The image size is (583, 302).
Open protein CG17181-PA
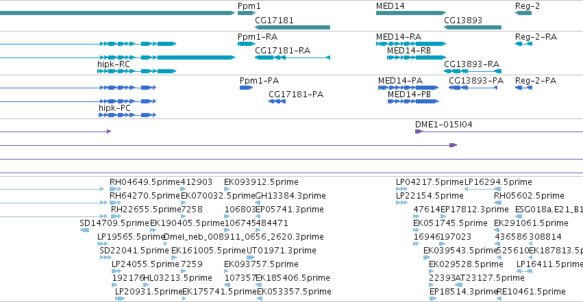coord(277,101)
